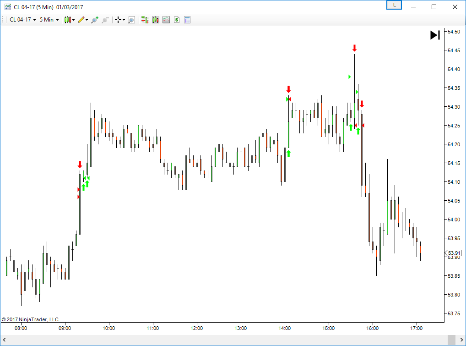Minimize the chart window
This screenshot has height=346, width=466.
(x=413, y=7)
